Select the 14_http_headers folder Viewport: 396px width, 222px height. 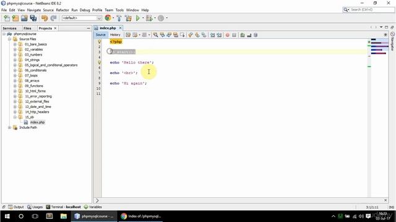click(x=37, y=112)
